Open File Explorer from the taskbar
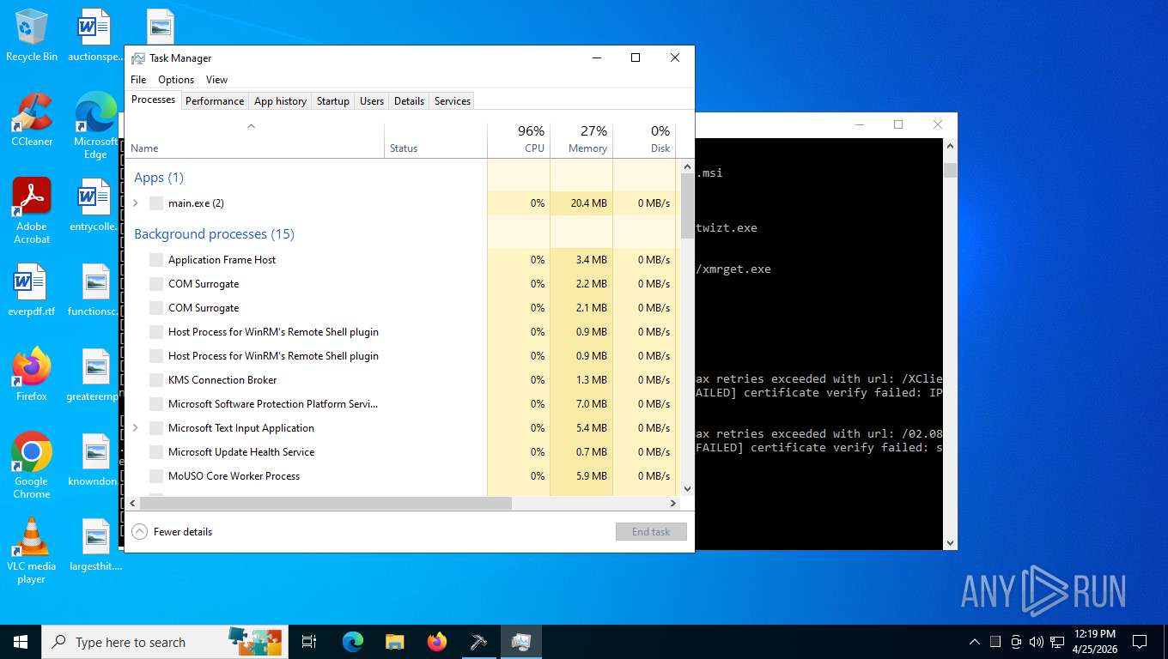1168x659 pixels. point(394,642)
